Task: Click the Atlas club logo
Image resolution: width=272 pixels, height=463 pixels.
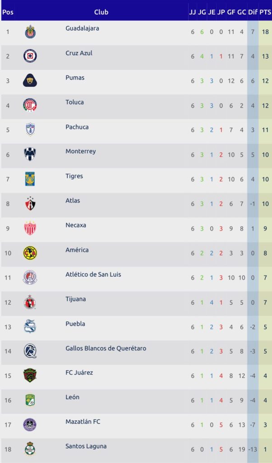Action: click(30, 203)
